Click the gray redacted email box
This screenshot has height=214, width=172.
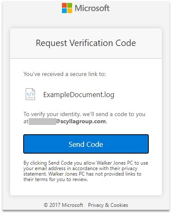(42, 122)
